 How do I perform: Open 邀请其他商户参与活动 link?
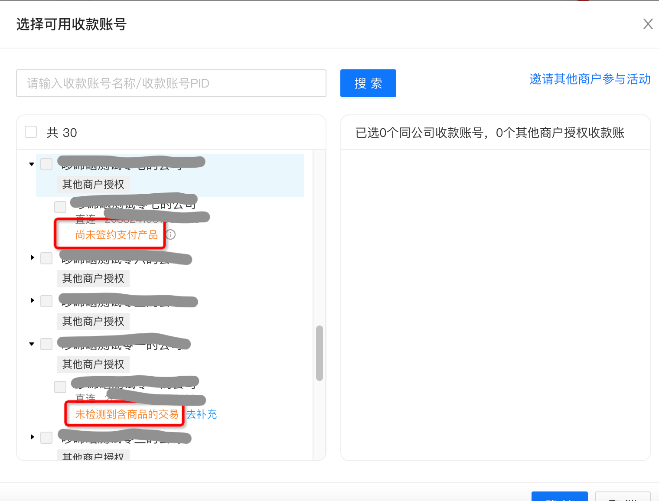pos(590,79)
